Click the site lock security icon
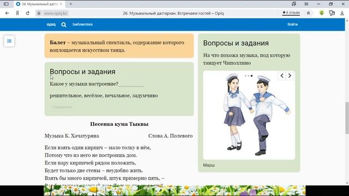Image resolution: width=349 pixels, height=196 pixels. pos(39,13)
